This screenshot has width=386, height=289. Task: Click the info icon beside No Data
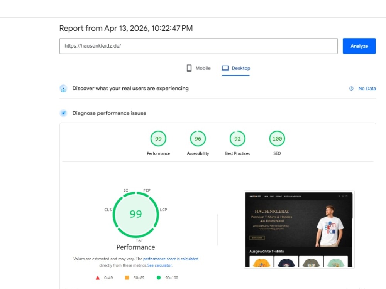[351, 89]
